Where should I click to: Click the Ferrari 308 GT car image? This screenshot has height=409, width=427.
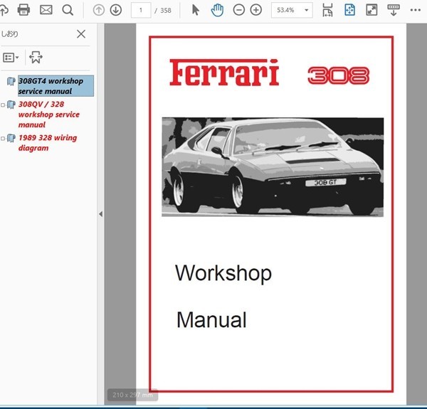click(273, 167)
